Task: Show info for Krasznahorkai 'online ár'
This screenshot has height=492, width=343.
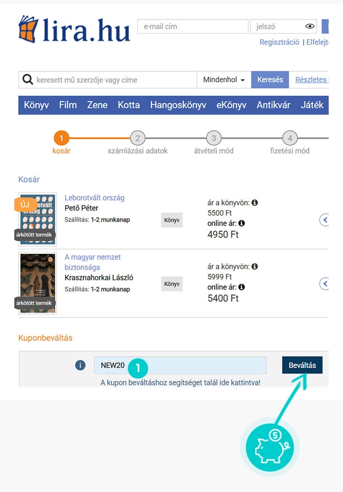Action: coord(241,287)
